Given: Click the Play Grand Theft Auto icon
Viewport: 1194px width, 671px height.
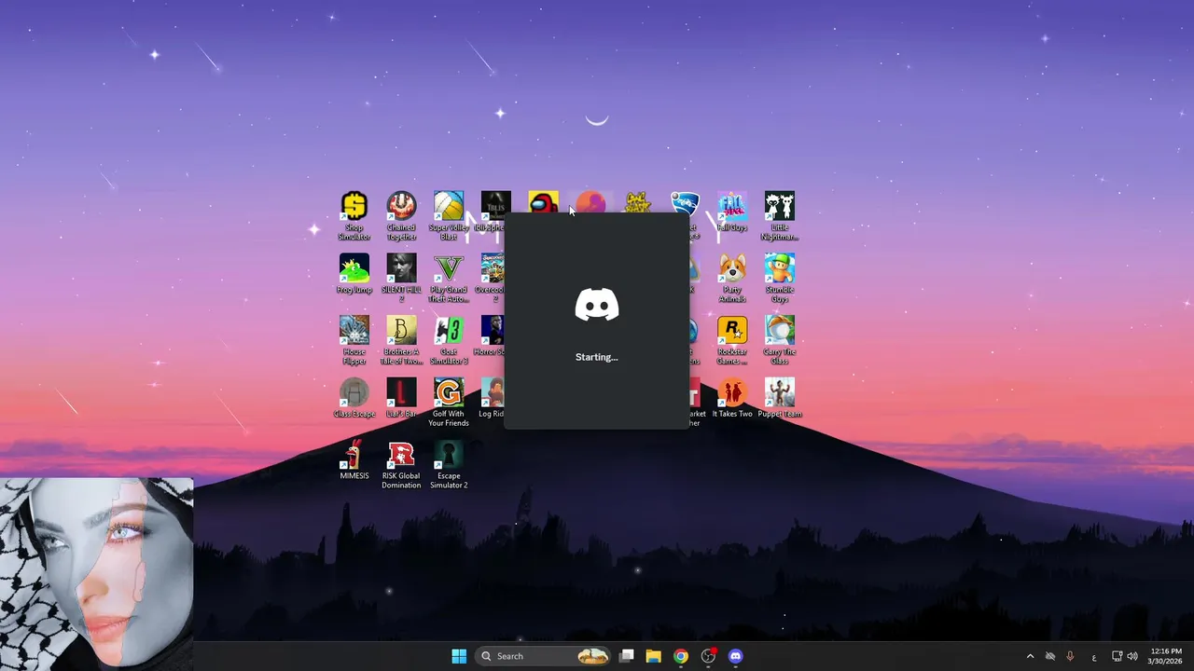Looking at the screenshot, I should click(449, 278).
